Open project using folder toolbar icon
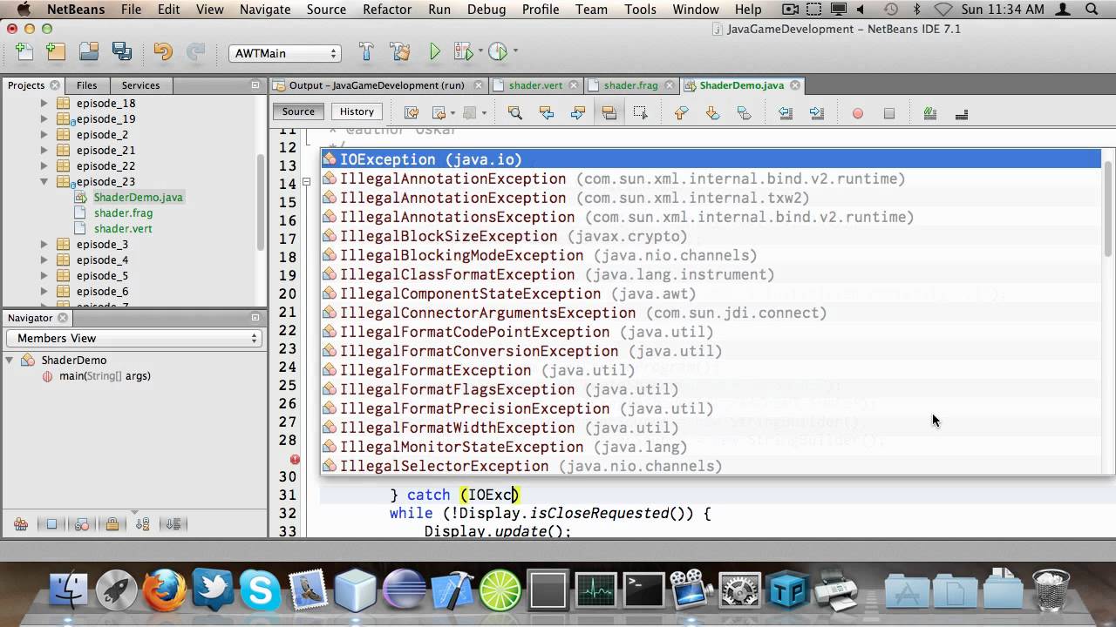The height and width of the screenshot is (627, 1116). click(x=89, y=52)
